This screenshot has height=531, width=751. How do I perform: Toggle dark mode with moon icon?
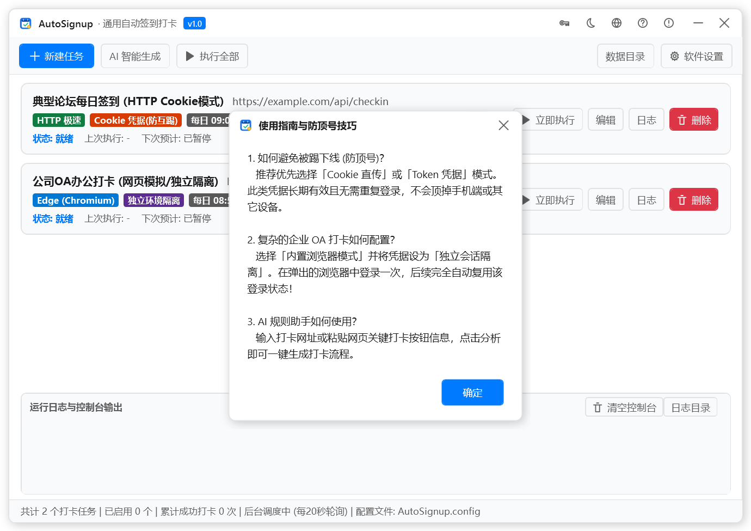pyautogui.click(x=590, y=23)
